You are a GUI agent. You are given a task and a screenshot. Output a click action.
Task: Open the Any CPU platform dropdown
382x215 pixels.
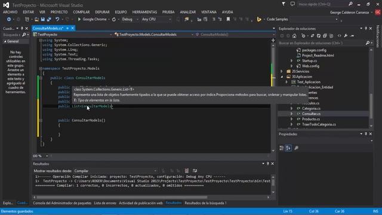170,19
